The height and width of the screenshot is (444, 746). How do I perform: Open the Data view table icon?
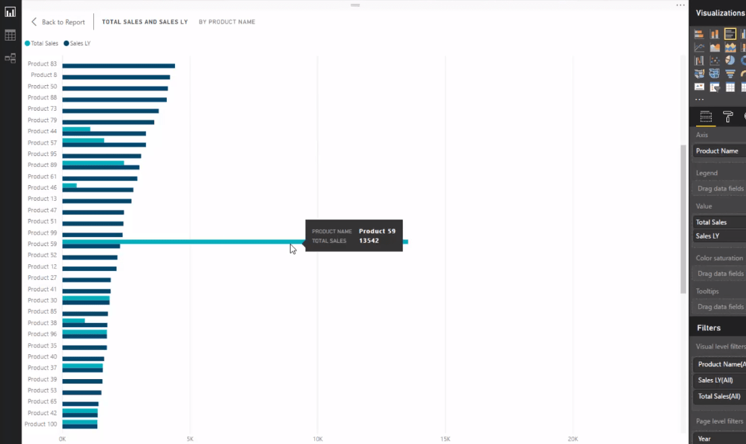click(x=10, y=35)
